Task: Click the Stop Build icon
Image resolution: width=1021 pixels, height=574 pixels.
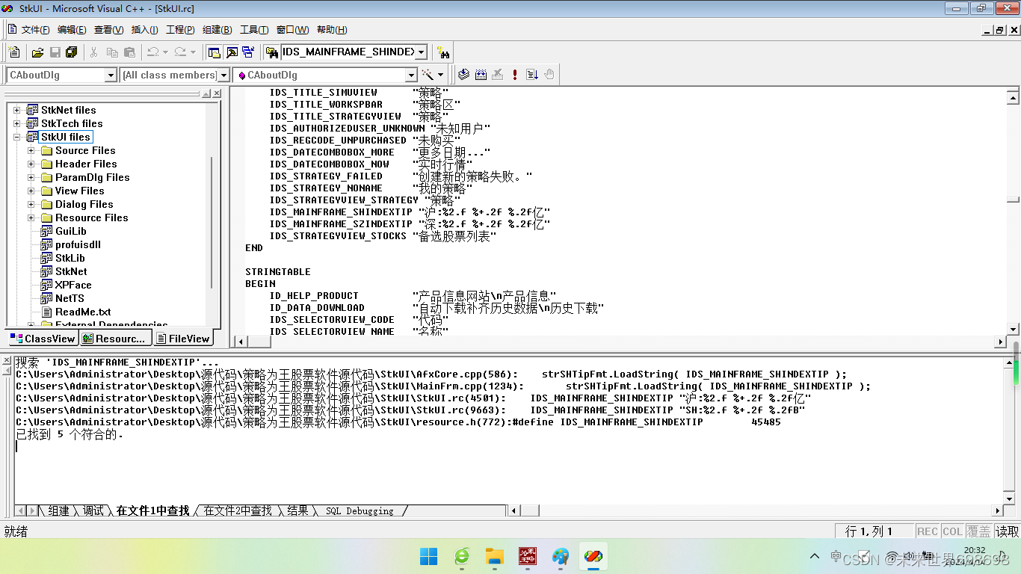Action: point(498,75)
